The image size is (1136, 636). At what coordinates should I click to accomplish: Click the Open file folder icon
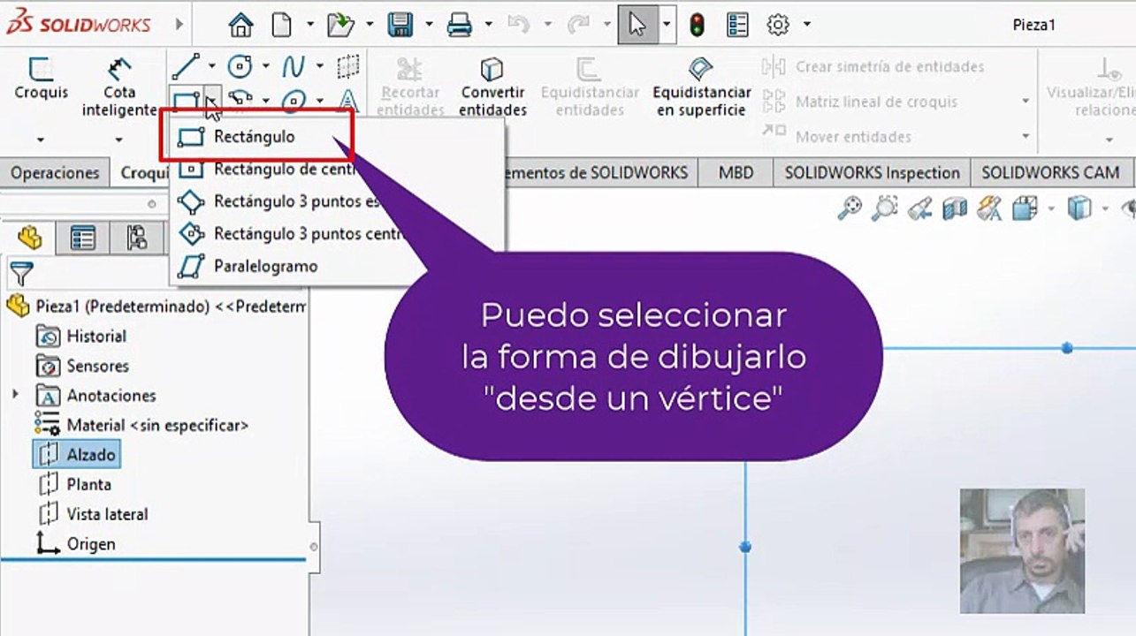(x=340, y=26)
